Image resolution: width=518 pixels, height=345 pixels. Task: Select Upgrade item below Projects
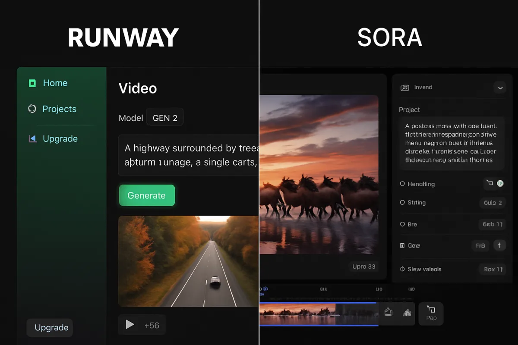click(60, 139)
